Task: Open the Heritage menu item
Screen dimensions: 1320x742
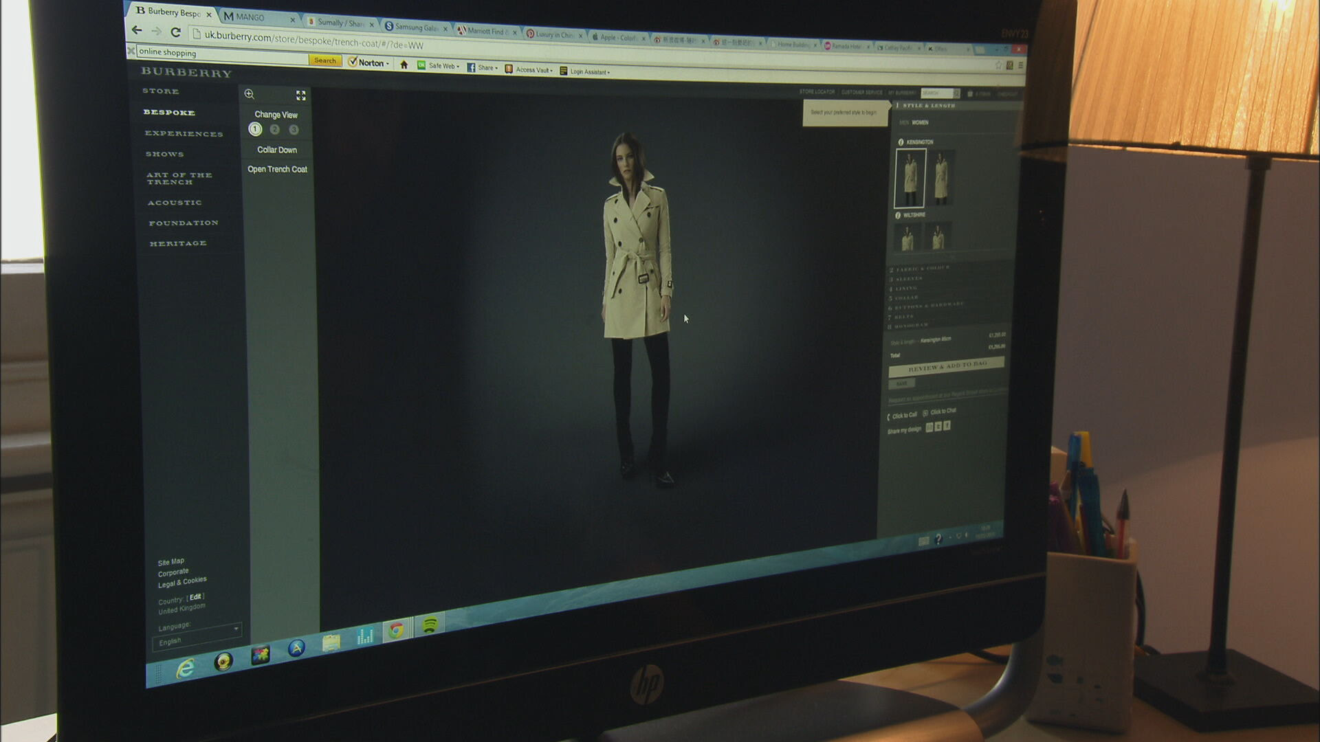Action: 178,243
